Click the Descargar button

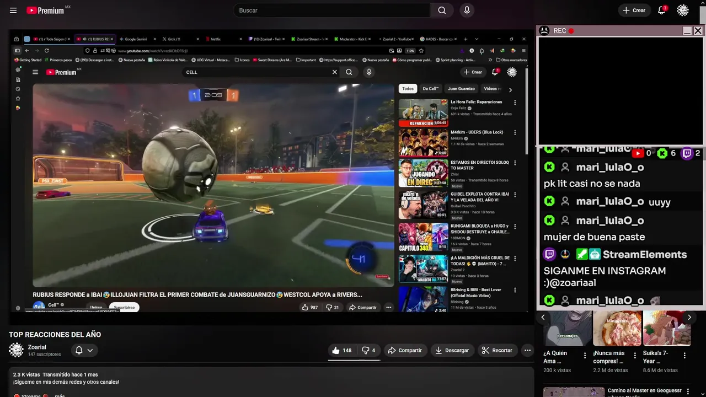pos(452,350)
